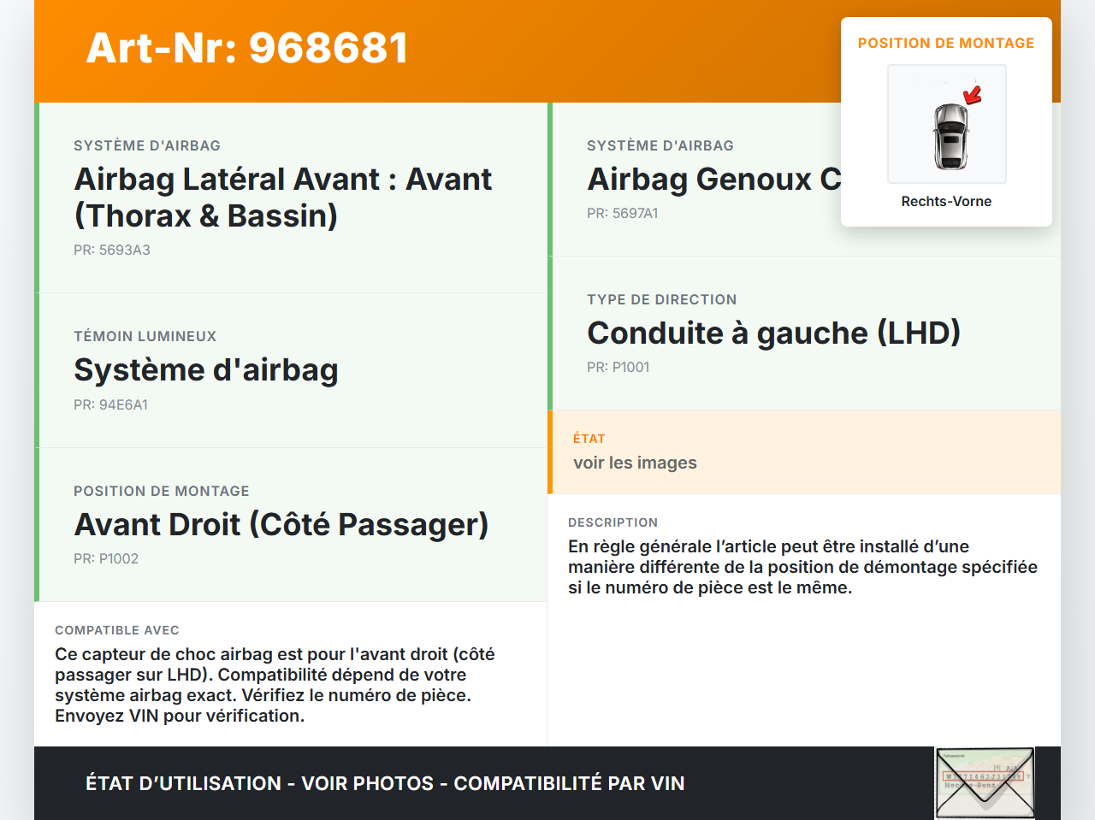Select the Position de Montage header tab

coord(946,42)
